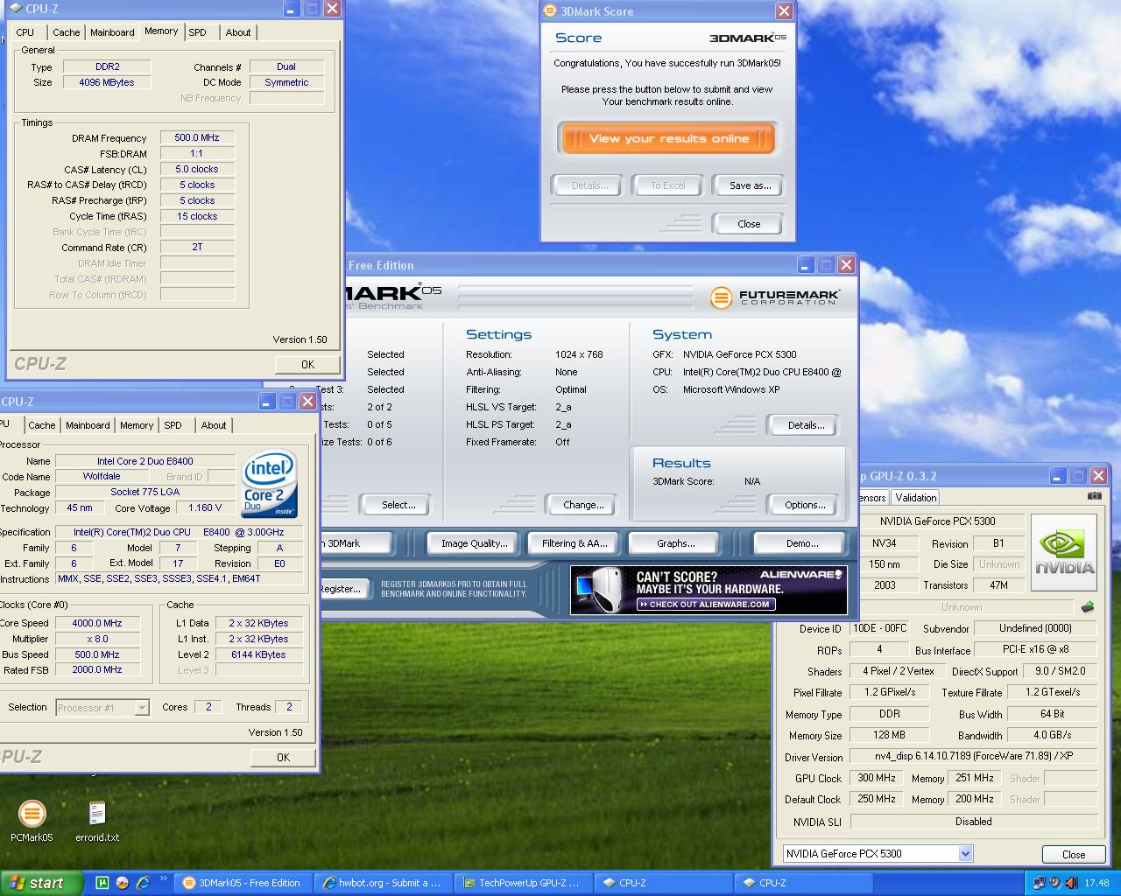This screenshot has height=896, width=1121.
Task: Click the second quick launch icon
Action: (122, 883)
